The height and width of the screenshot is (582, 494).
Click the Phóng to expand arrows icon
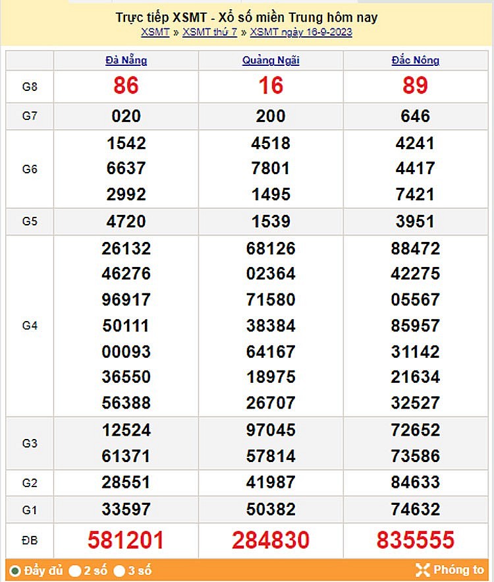tap(422, 570)
